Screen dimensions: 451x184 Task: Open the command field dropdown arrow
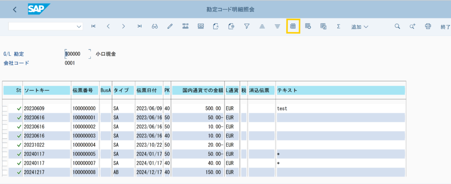pos(79,26)
